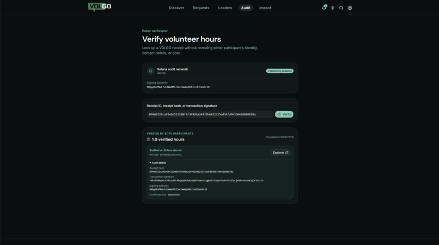Select the signing authority value in the audit details
Image resolution: width=439 pixels, height=245 pixels.
178,189
